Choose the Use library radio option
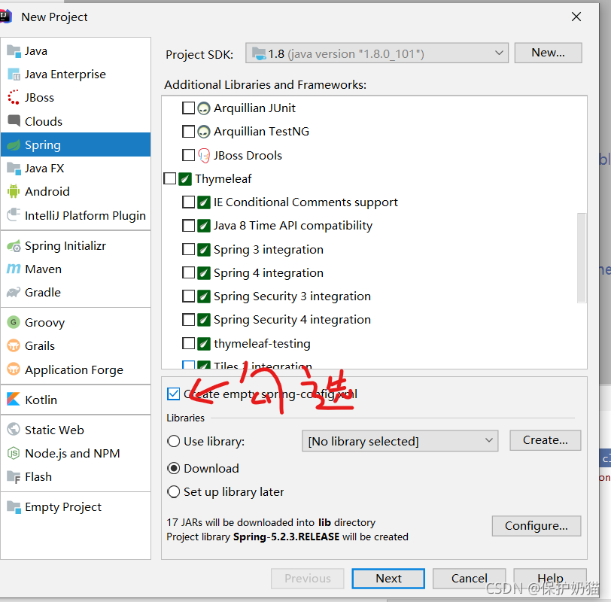The height and width of the screenshot is (602, 611). click(173, 441)
